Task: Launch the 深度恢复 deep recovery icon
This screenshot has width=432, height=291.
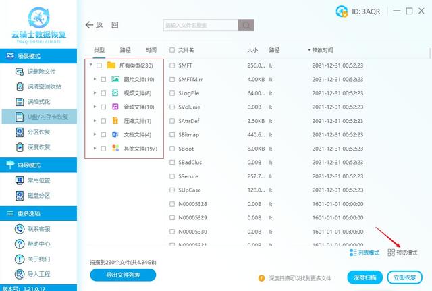Action: point(20,147)
